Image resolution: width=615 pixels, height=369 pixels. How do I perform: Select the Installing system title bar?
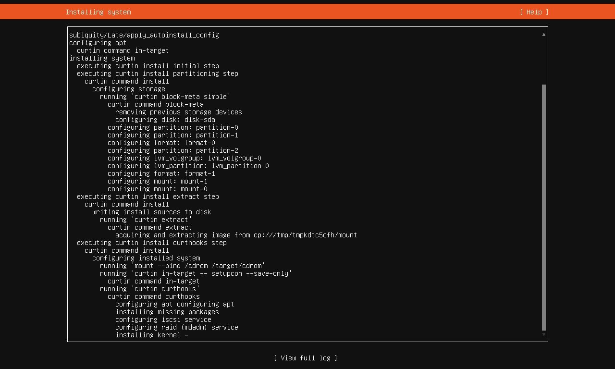[98, 12]
